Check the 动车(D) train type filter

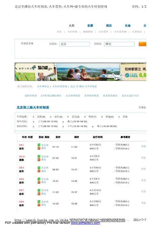click(51, 117)
